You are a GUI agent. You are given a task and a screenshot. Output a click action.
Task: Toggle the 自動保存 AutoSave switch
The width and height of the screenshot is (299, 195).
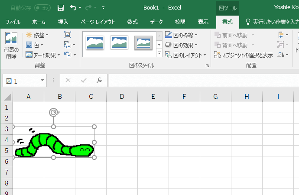(x=42, y=8)
